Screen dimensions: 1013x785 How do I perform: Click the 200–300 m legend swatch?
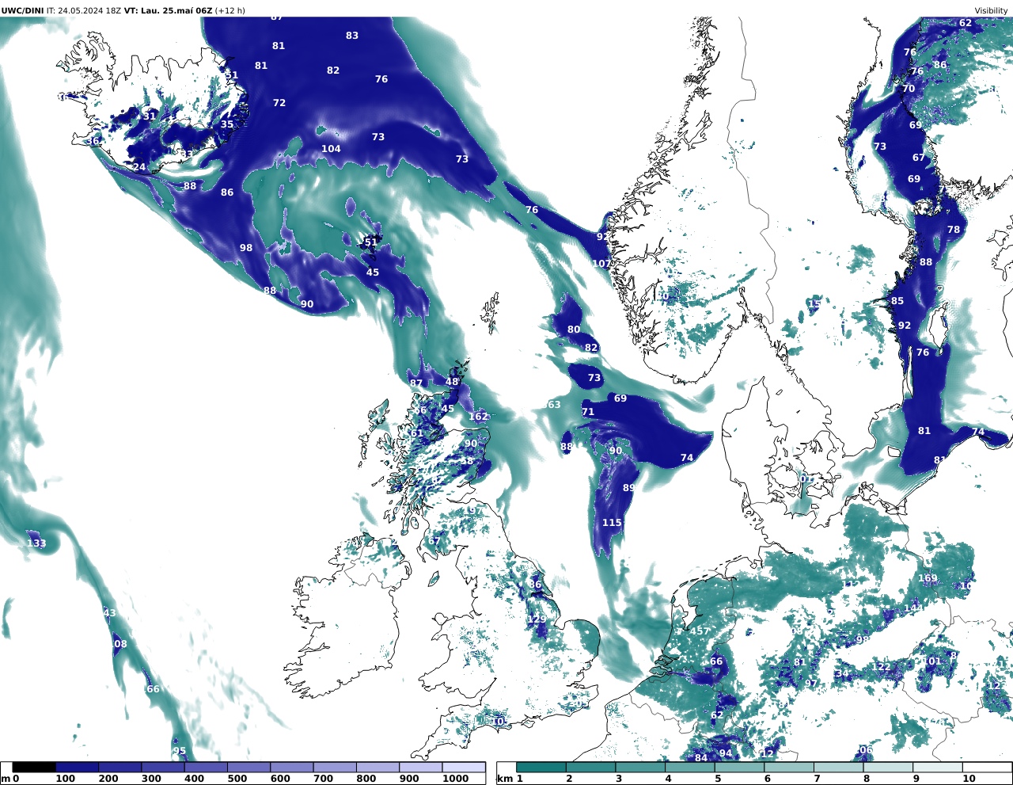(120, 767)
